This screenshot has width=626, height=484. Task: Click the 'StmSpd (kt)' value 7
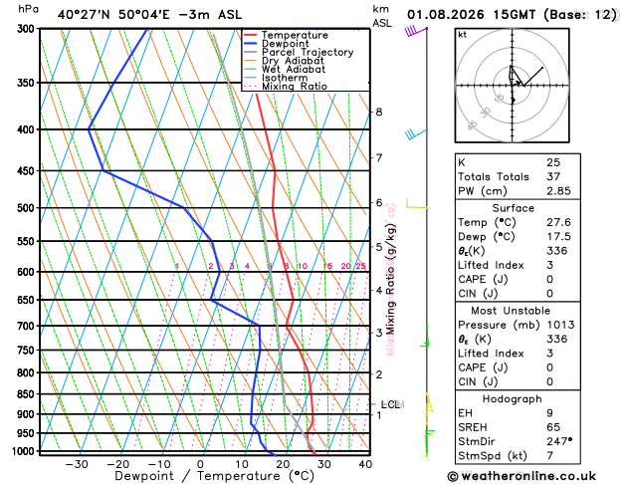click(549, 456)
